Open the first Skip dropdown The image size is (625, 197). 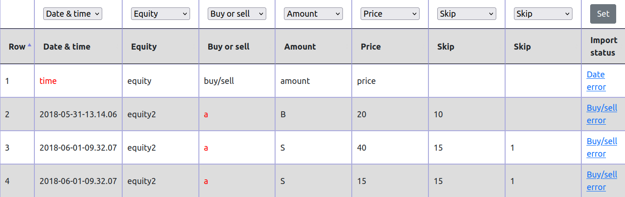pyautogui.click(x=467, y=14)
